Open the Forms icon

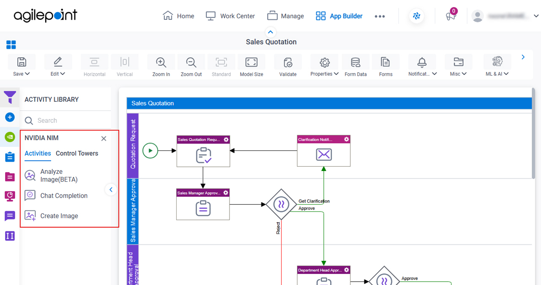pos(385,62)
